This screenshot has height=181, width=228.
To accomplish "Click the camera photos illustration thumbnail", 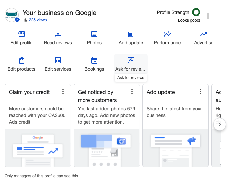I will click(107, 148).
